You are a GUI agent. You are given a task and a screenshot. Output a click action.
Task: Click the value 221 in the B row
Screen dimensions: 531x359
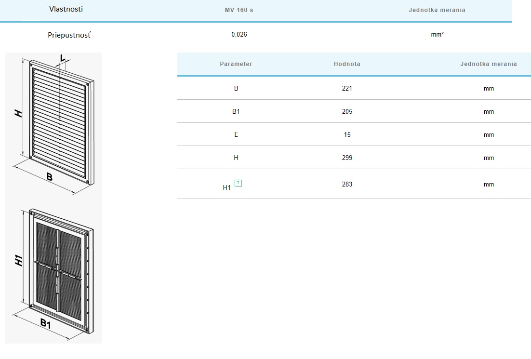point(346,88)
